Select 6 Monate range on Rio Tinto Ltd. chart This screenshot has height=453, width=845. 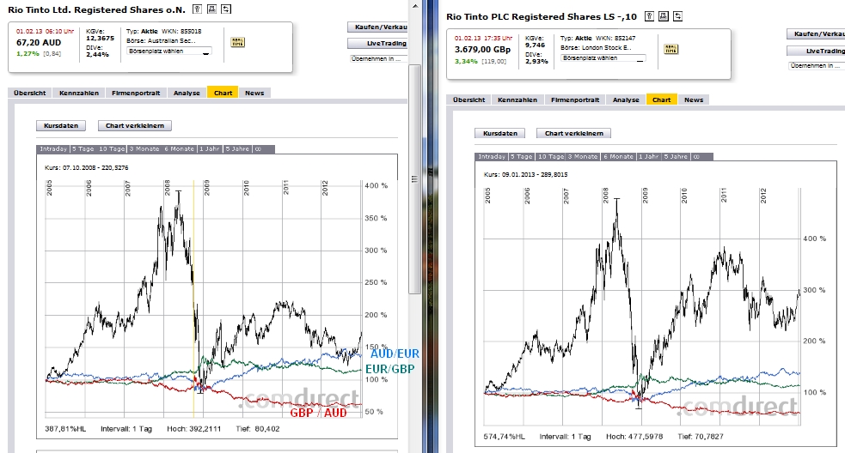[x=179, y=149]
